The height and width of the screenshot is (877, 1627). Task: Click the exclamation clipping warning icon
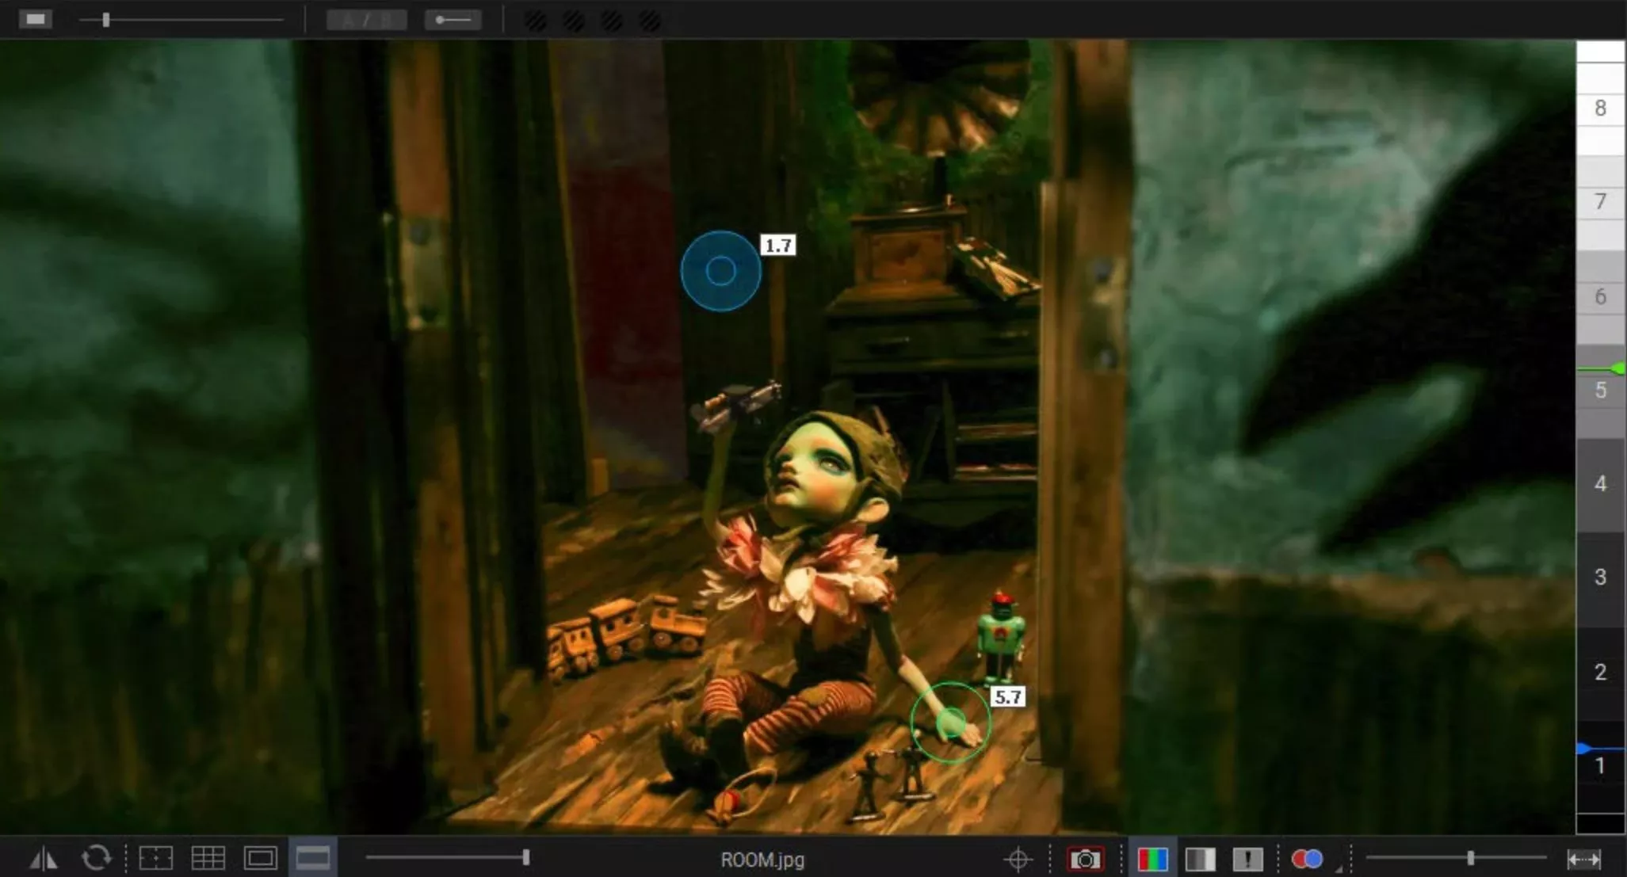click(x=1247, y=859)
